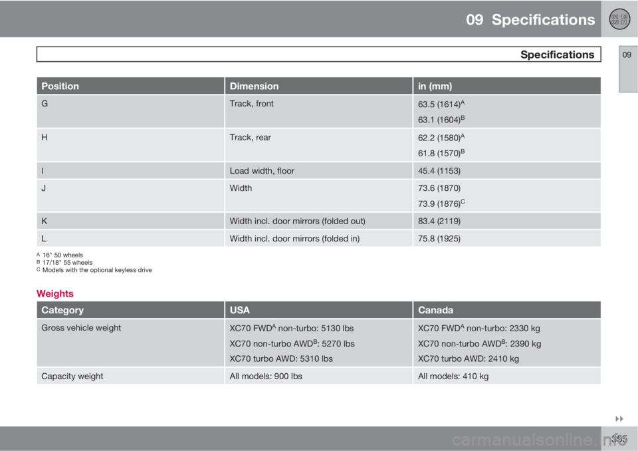Click value '73.6 (1870)'
Viewport: 638px width, 451px height.
tap(439, 188)
